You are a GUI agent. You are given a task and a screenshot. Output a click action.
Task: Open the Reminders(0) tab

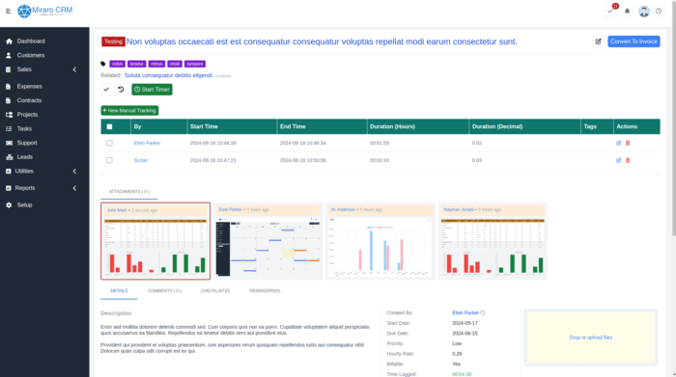265,291
